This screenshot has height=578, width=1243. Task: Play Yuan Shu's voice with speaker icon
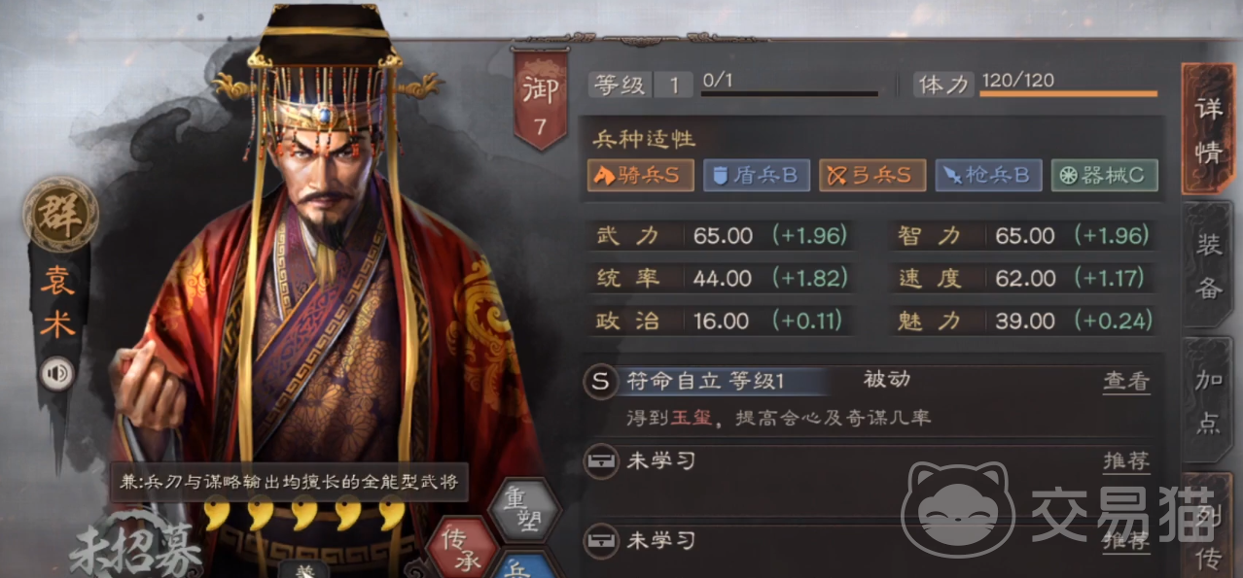click(x=54, y=372)
